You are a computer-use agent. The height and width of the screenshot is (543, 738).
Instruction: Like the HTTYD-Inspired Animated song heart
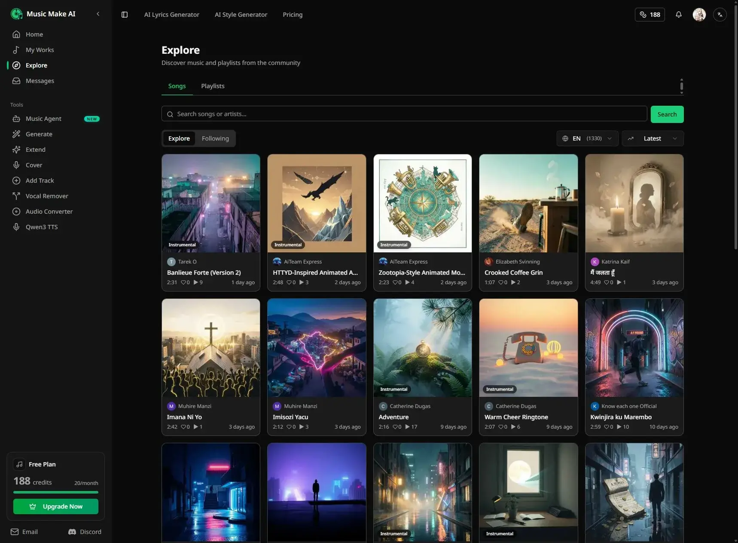coord(289,282)
